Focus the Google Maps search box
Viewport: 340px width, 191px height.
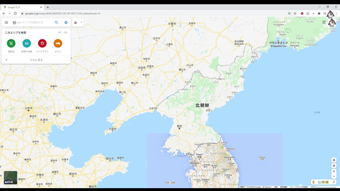pyautogui.click(x=33, y=22)
